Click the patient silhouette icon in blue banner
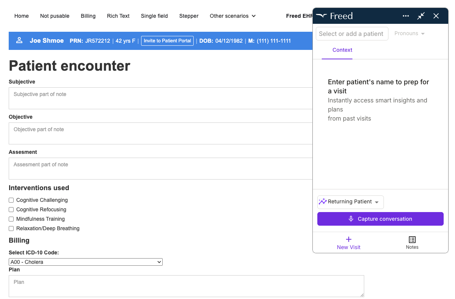The width and height of the screenshot is (455, 299). [19, 40]
